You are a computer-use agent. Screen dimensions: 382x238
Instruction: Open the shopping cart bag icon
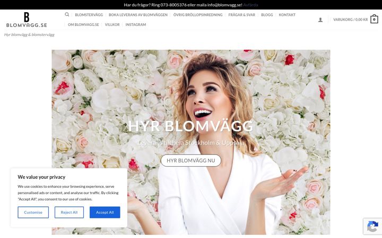[x=374, y=19]
